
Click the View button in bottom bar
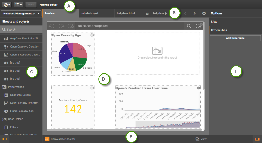coord(201,139)
